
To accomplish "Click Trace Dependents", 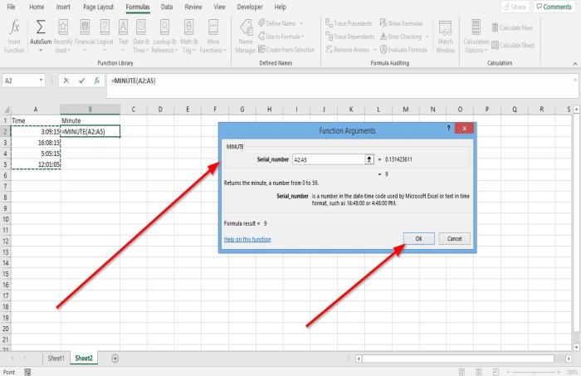I will 349,37.
